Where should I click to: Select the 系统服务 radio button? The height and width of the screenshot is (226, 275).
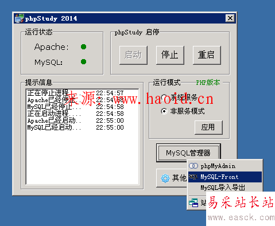click(164, 98)
